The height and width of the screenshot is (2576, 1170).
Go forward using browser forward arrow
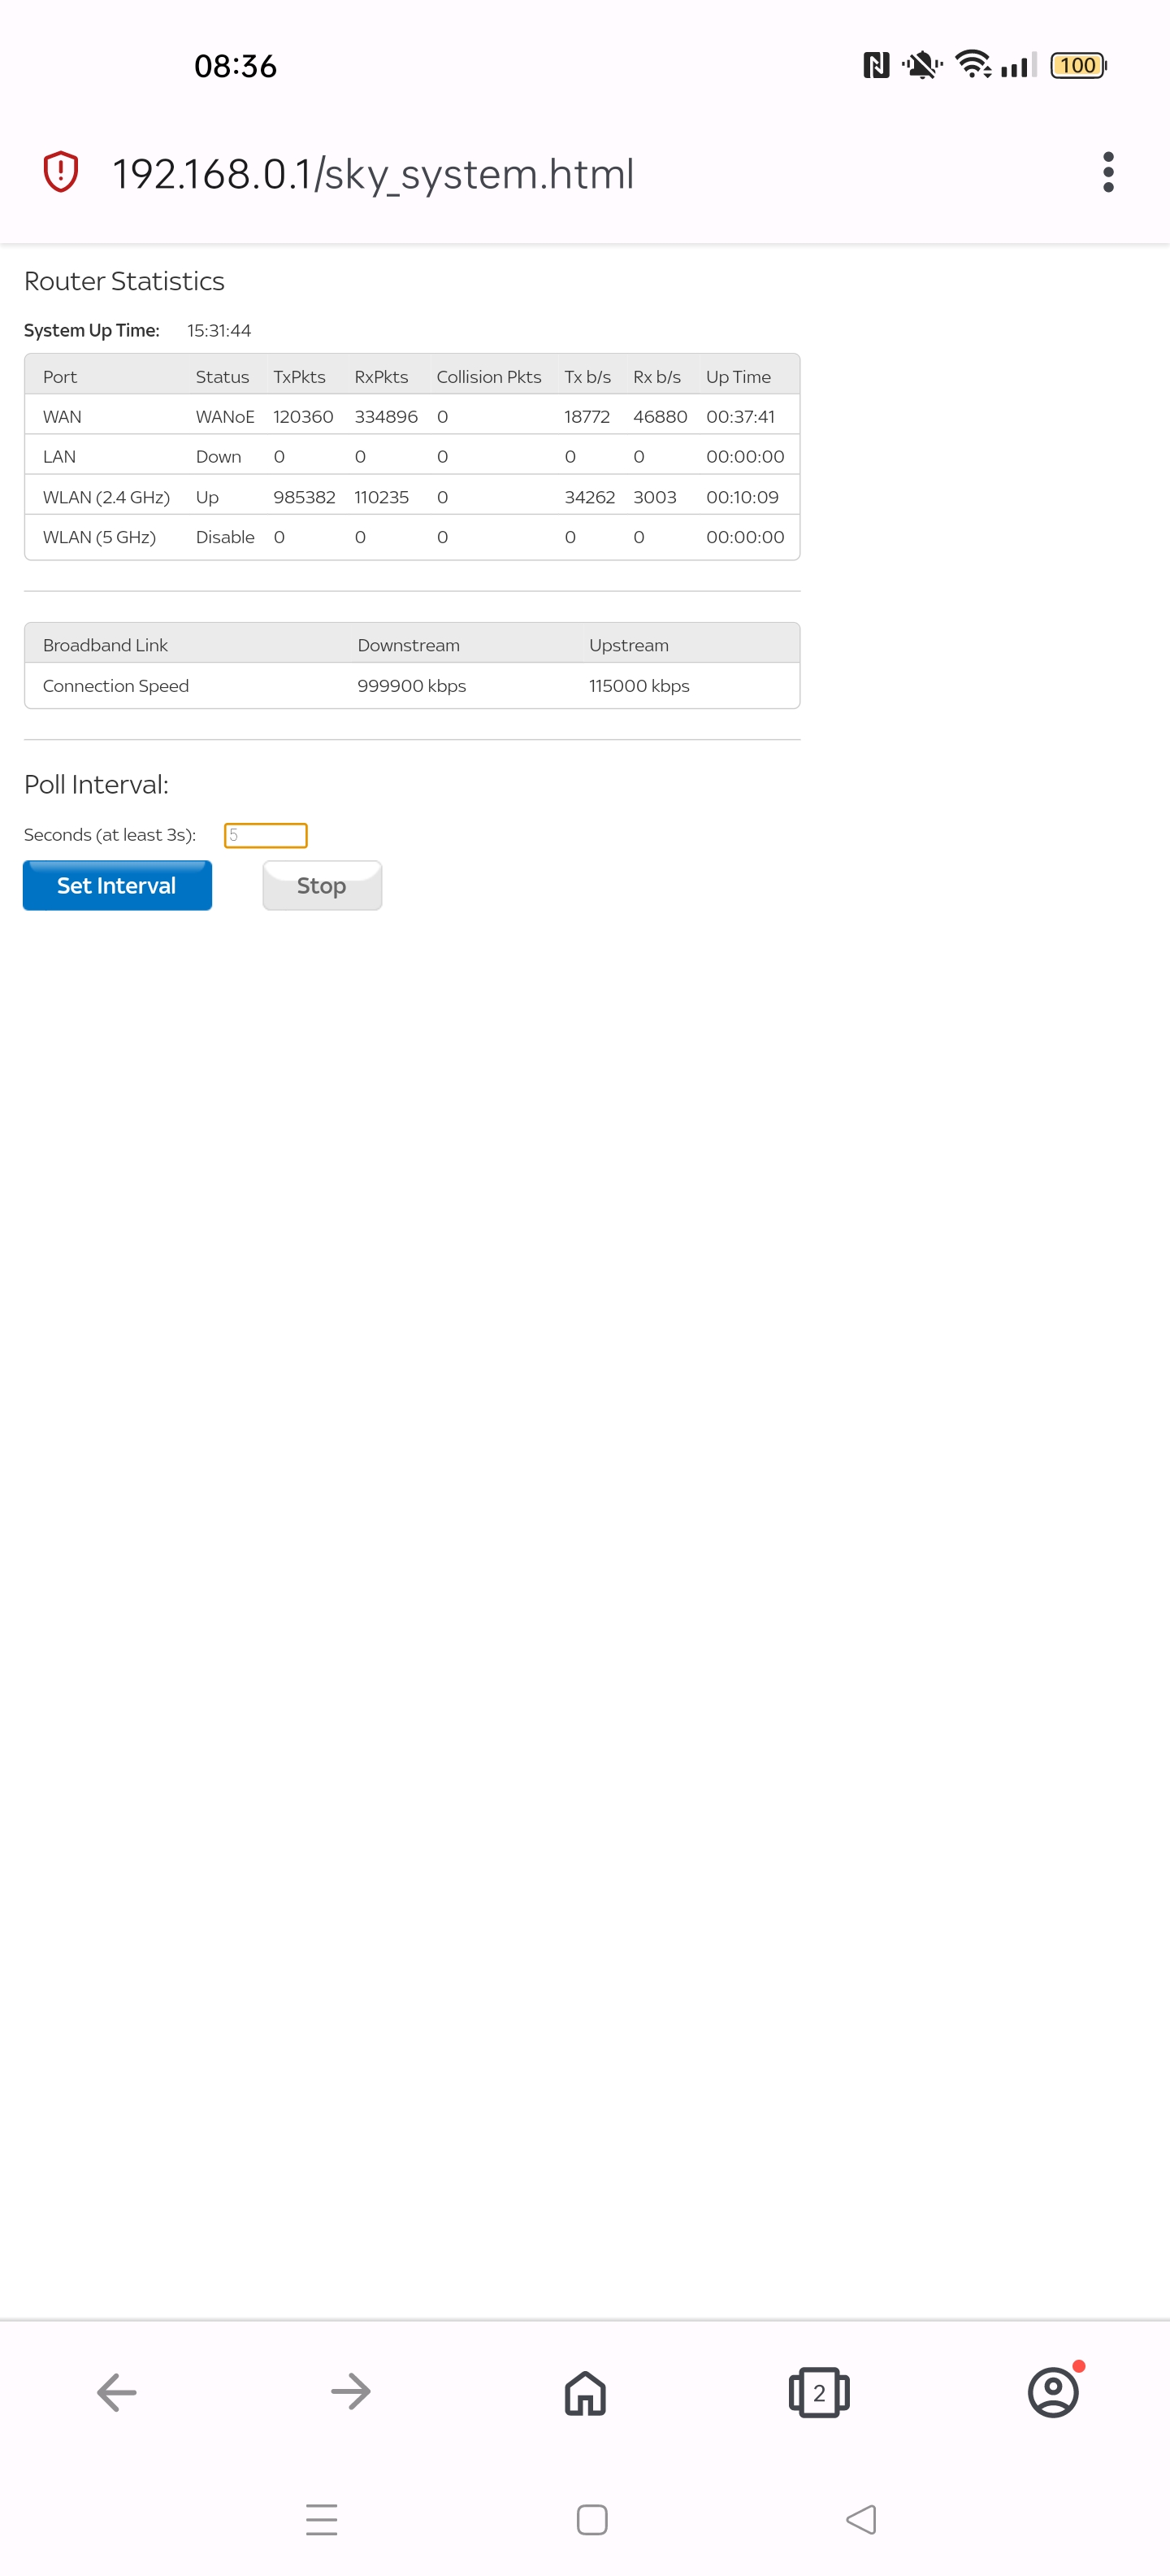pyautogui.click(x=351, y=2393)
